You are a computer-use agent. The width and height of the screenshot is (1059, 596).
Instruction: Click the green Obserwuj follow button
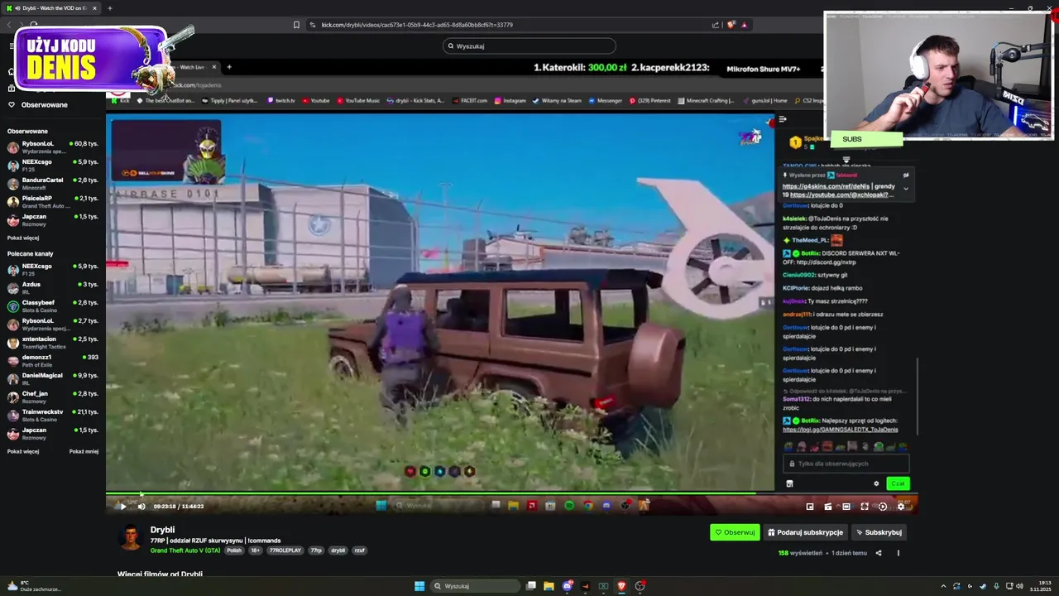735,532
